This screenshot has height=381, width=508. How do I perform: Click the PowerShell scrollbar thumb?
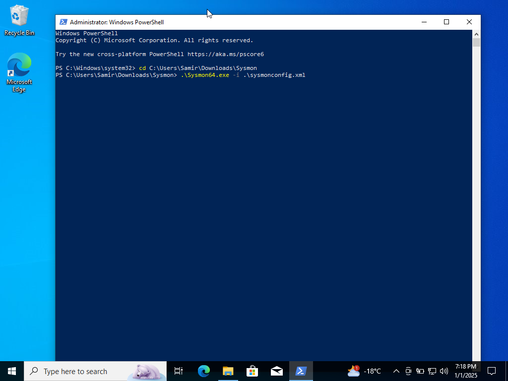coord(476,42)
